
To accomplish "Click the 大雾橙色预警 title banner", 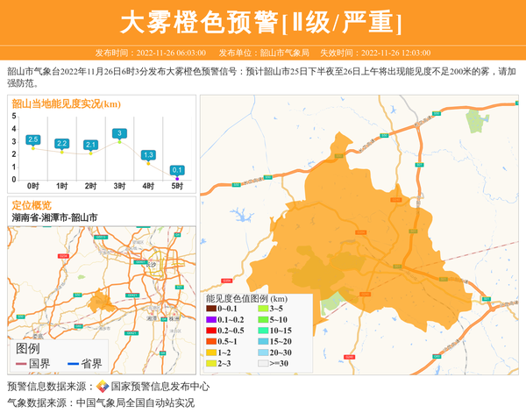I will point(262,21).
